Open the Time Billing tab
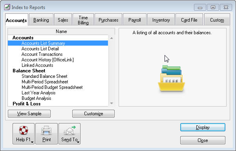This screenshot has height=151, width=236. click(x=83, y=20)
